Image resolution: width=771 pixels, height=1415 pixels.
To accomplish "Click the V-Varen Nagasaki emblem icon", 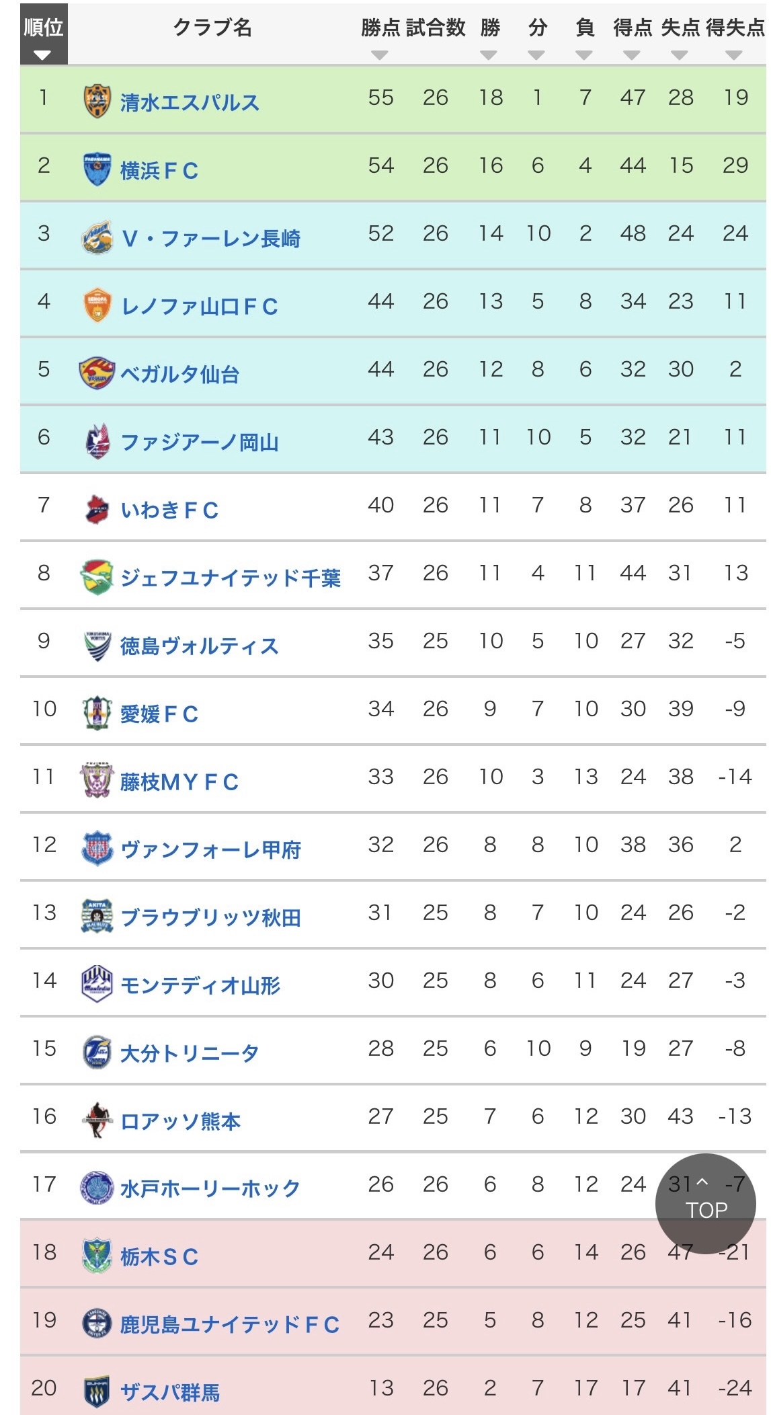I will (x=97, y=237).
